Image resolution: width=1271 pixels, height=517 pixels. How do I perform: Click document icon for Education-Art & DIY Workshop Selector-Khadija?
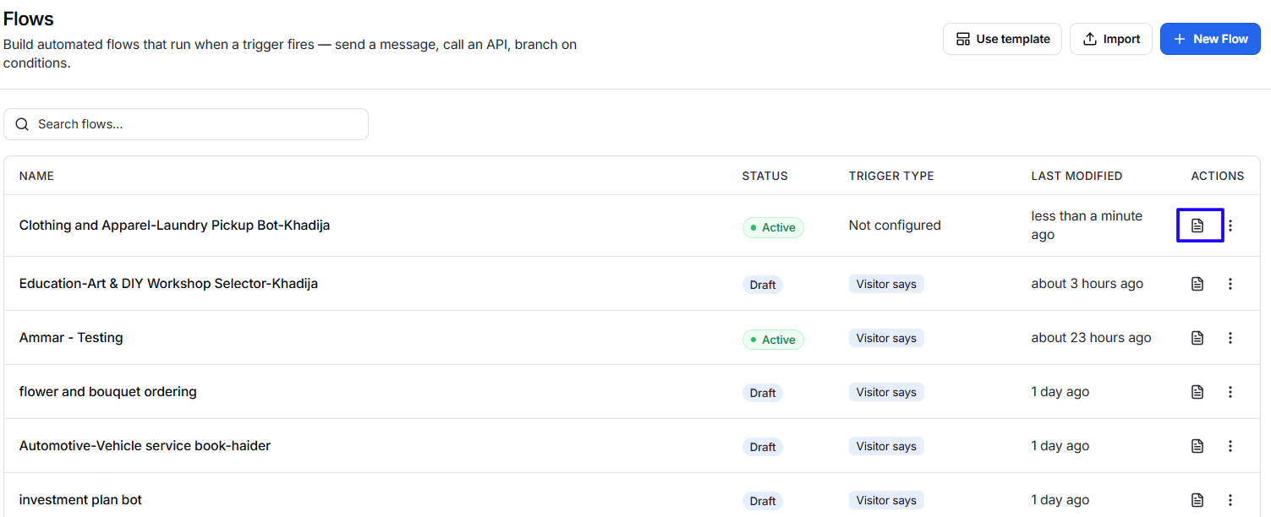(x=1197, y=284)
